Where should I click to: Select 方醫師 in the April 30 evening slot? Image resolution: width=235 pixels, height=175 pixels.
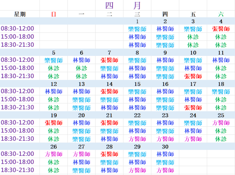click(x=165, y=170)
